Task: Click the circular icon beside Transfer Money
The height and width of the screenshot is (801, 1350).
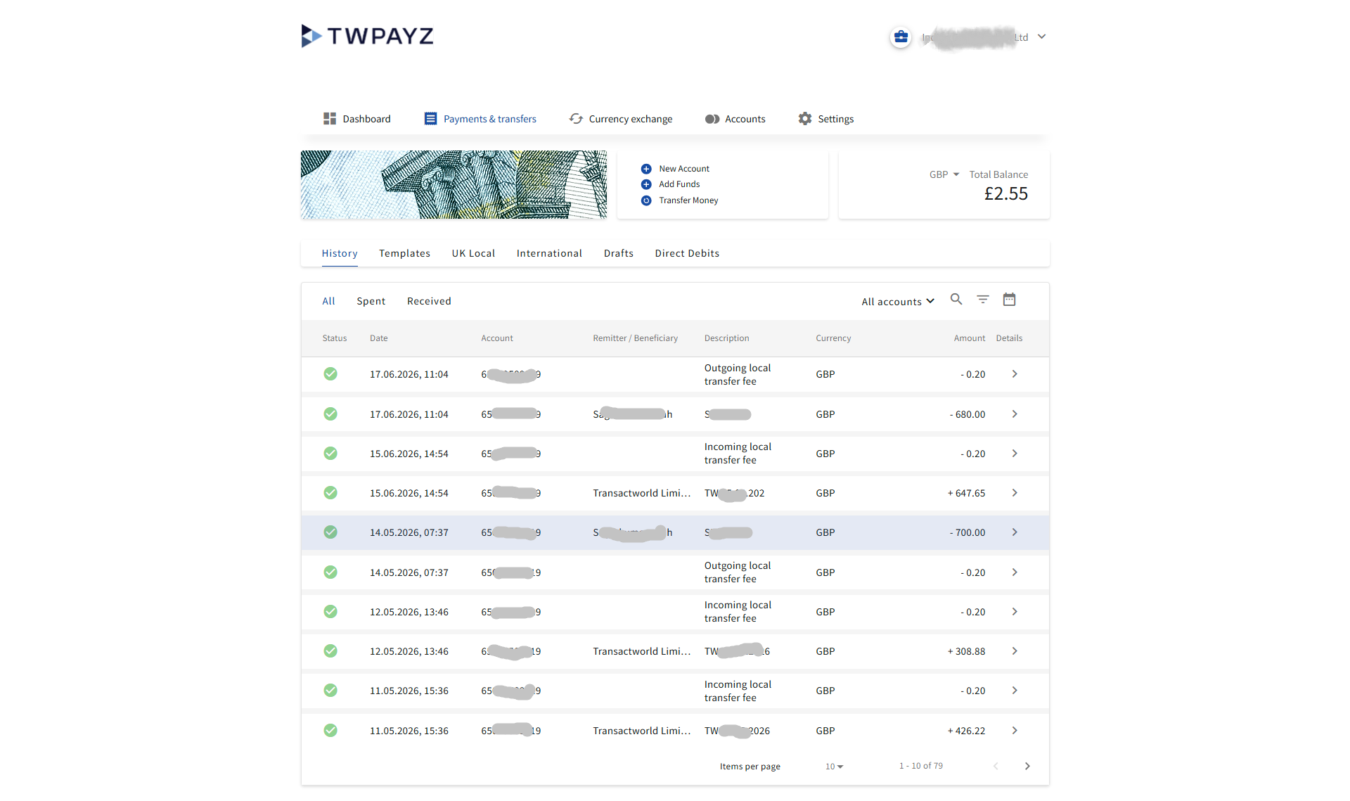Action: tap(646, 200)
